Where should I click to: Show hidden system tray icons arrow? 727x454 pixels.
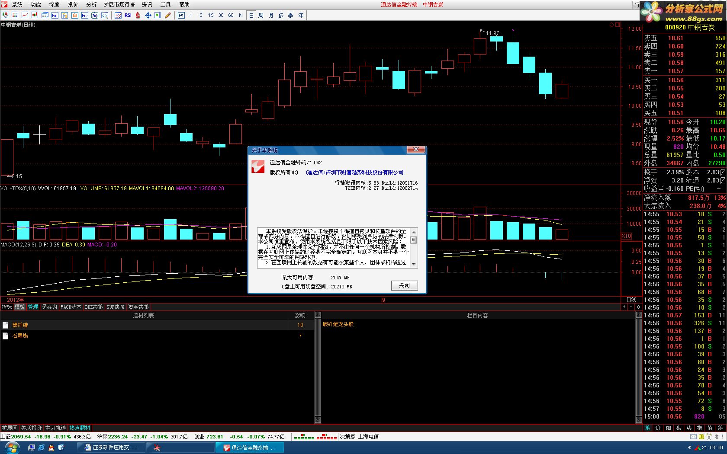[689, 448]
